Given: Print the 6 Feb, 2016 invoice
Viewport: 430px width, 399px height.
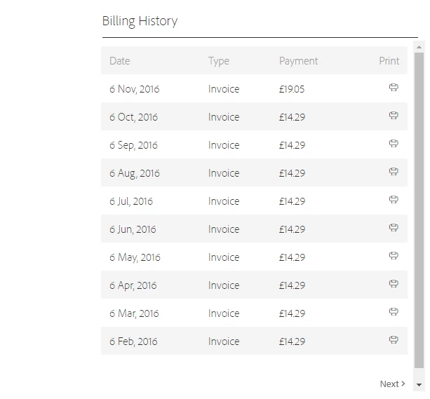Looking at the screenshot, I should [394, 340].
